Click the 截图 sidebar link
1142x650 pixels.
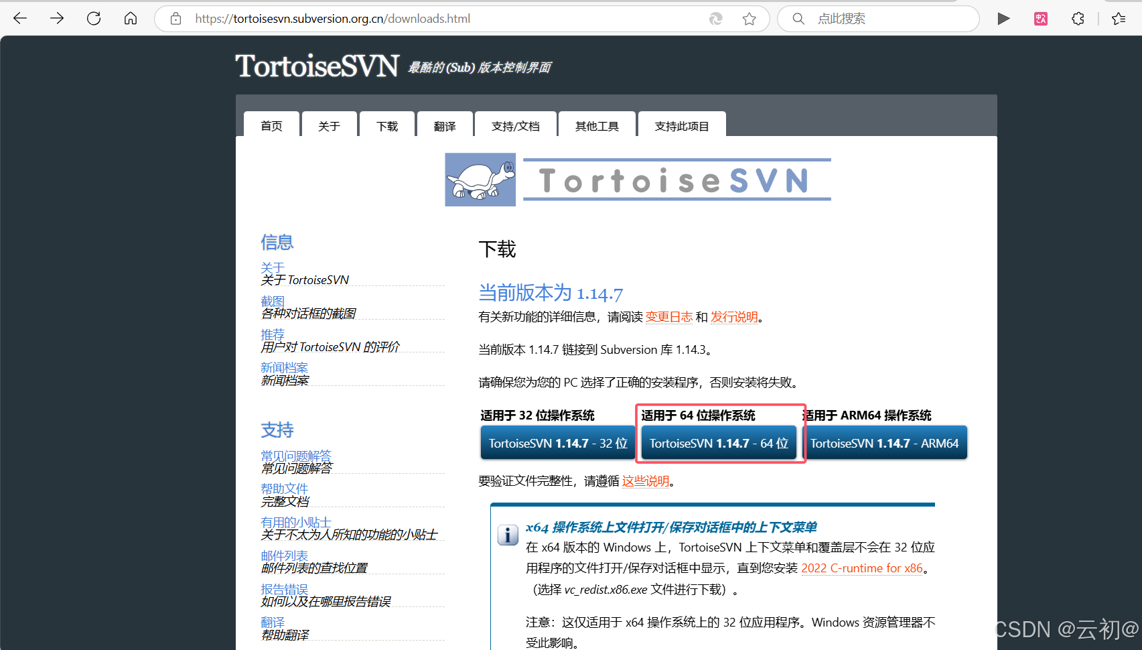(273, 301)
